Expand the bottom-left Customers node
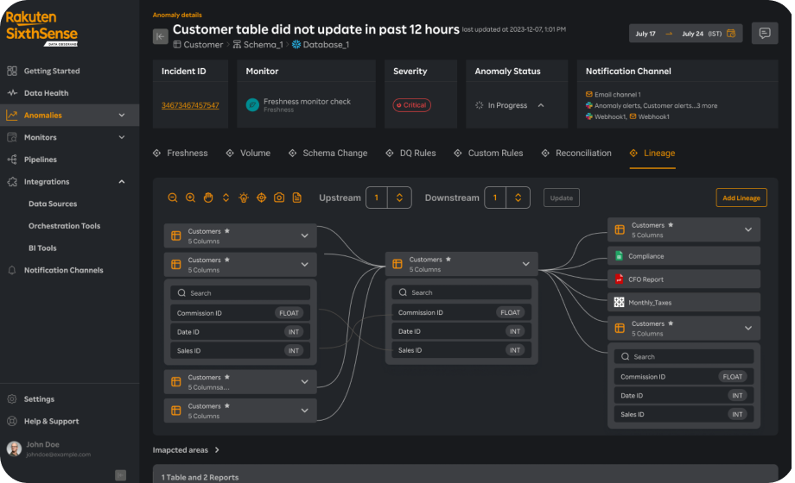Screen dimensions: 795x483 (305, 411)
